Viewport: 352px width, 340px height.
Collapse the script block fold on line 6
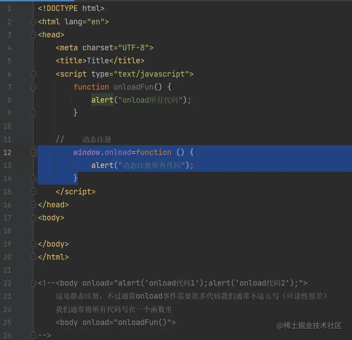(x=33, y=74)
